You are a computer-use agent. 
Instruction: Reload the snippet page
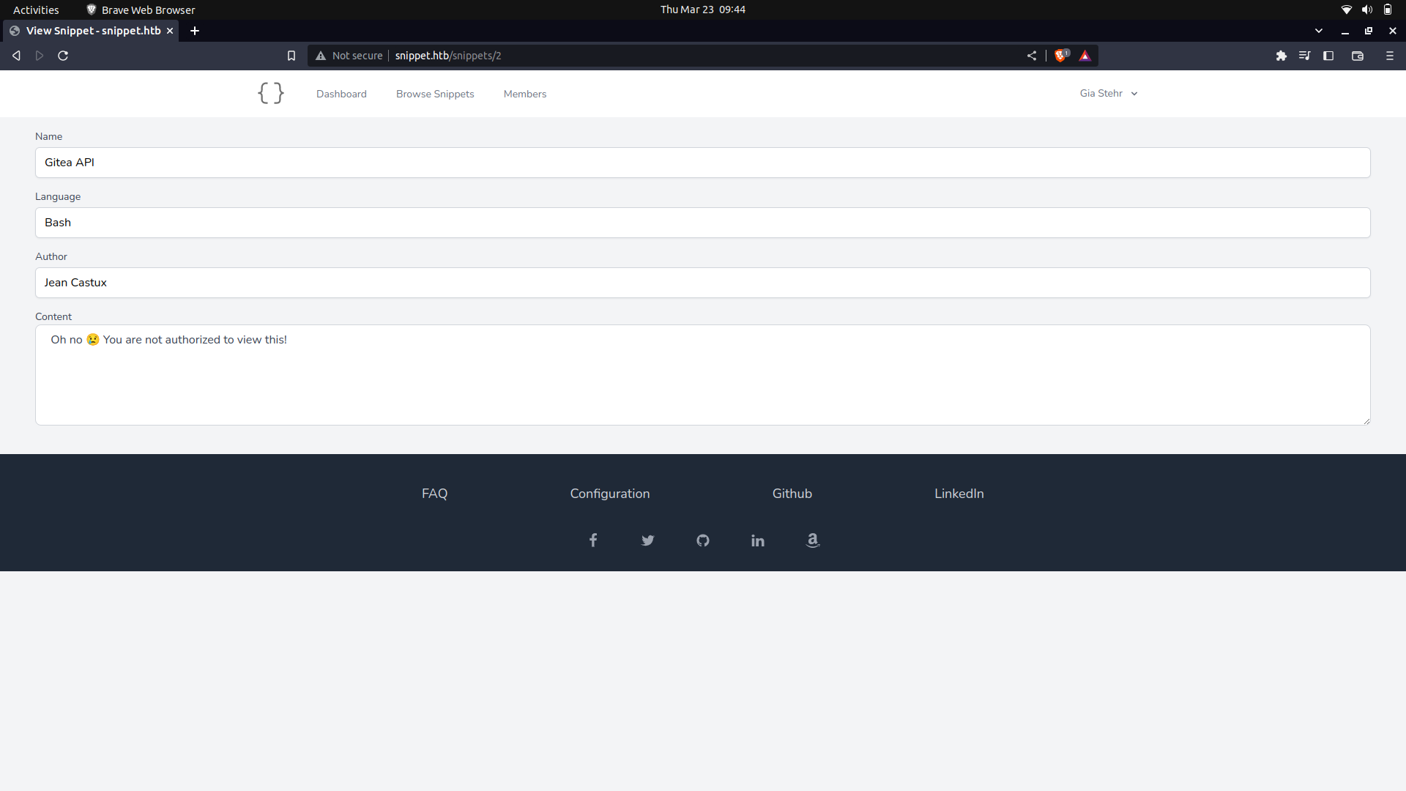pos(63,55)
